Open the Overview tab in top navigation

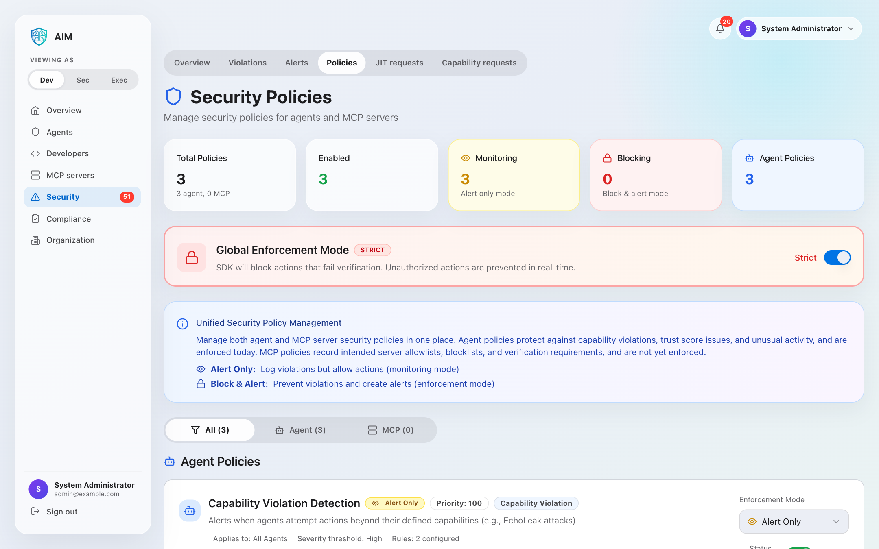[x=192, y=63]
